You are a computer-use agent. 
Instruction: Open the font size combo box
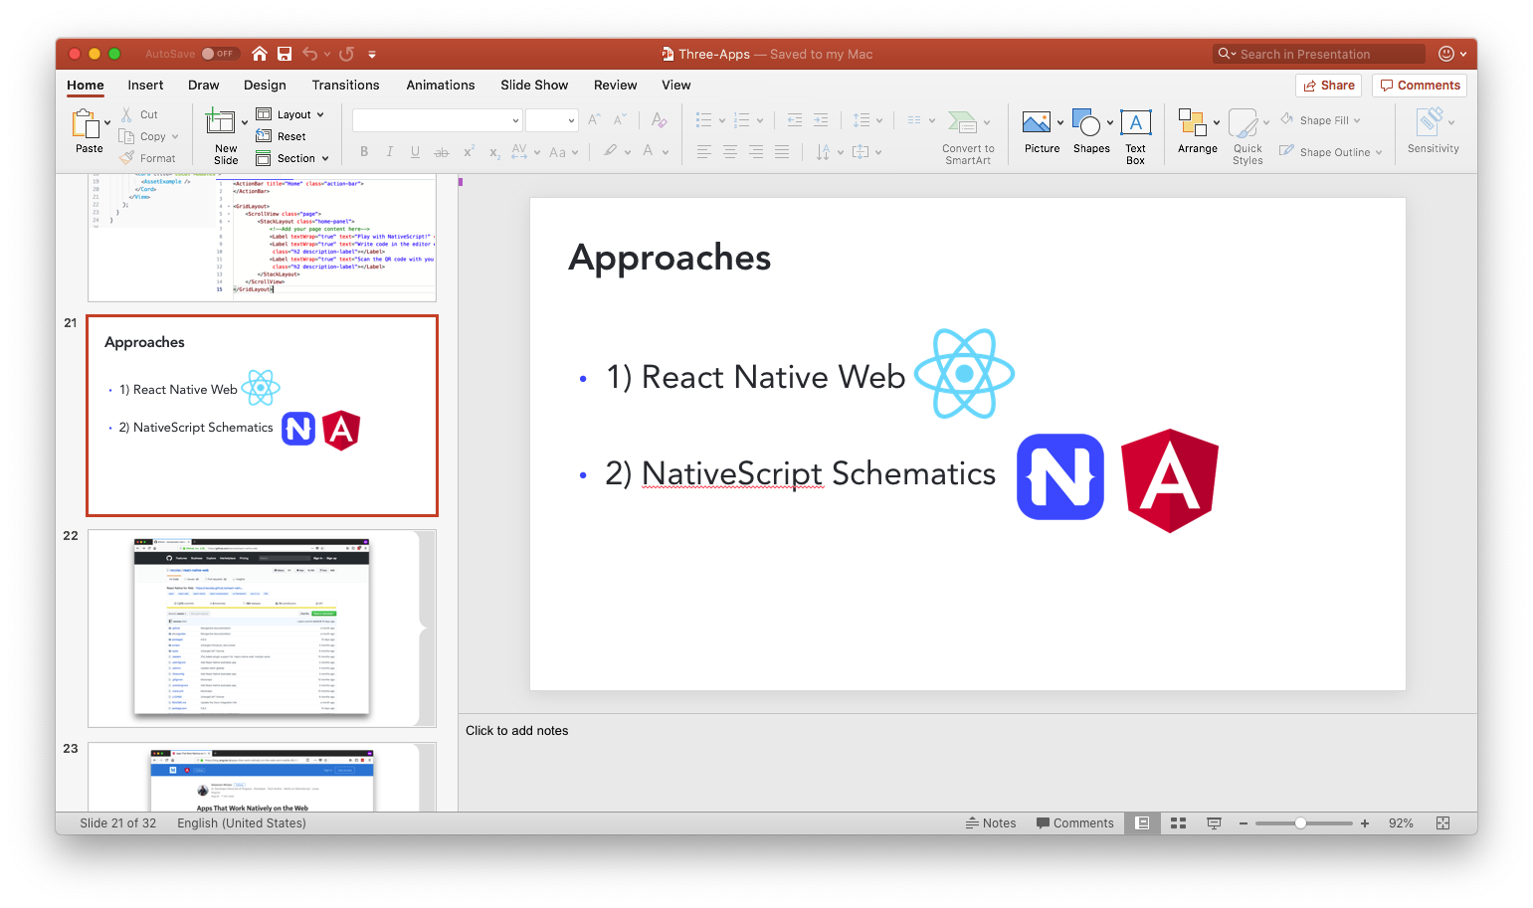coord(552,120)
